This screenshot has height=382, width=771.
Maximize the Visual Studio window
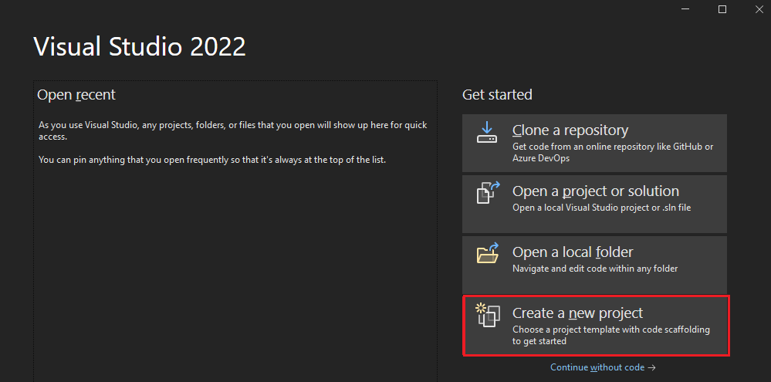[722, 9]
